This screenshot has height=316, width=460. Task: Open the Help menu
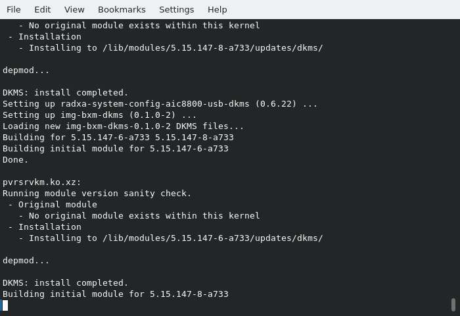pos(218,10)
